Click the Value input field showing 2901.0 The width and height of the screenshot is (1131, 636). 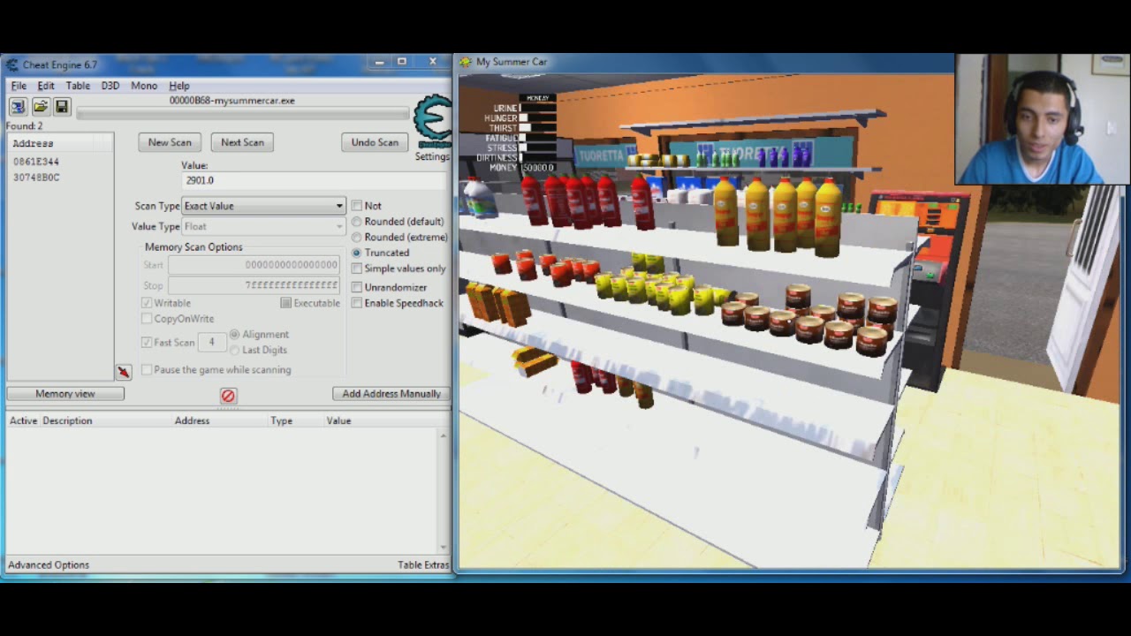coord(315,180)
